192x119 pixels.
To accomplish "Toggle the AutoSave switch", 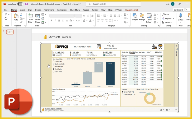I will 20,4.
